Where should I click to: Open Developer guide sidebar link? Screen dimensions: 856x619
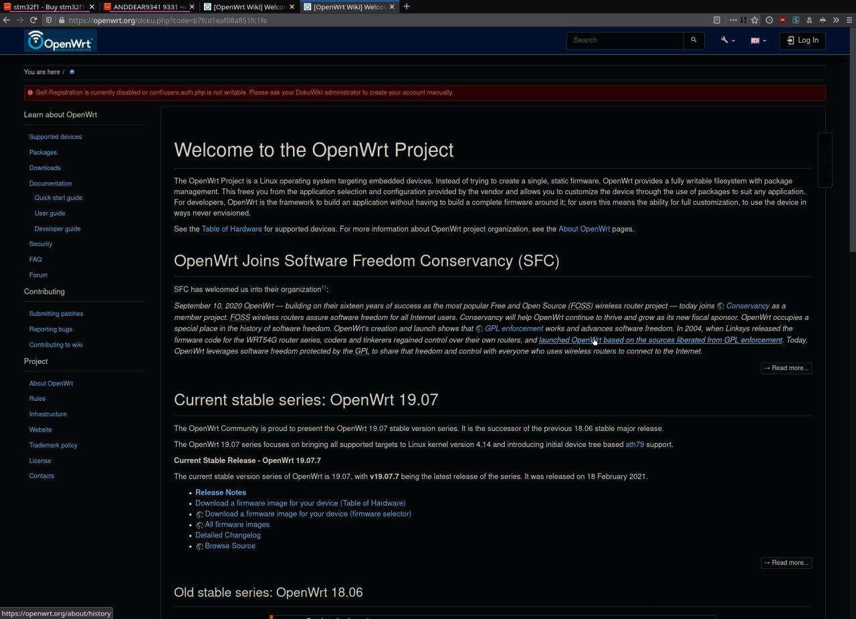[58, 229]
